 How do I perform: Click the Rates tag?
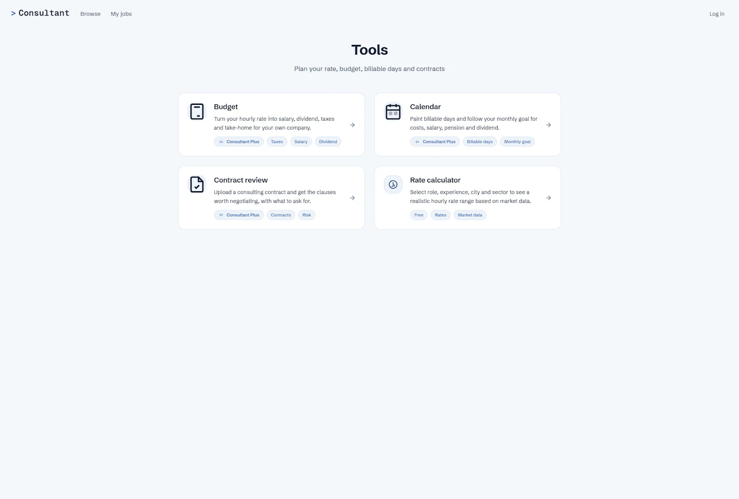441,215
